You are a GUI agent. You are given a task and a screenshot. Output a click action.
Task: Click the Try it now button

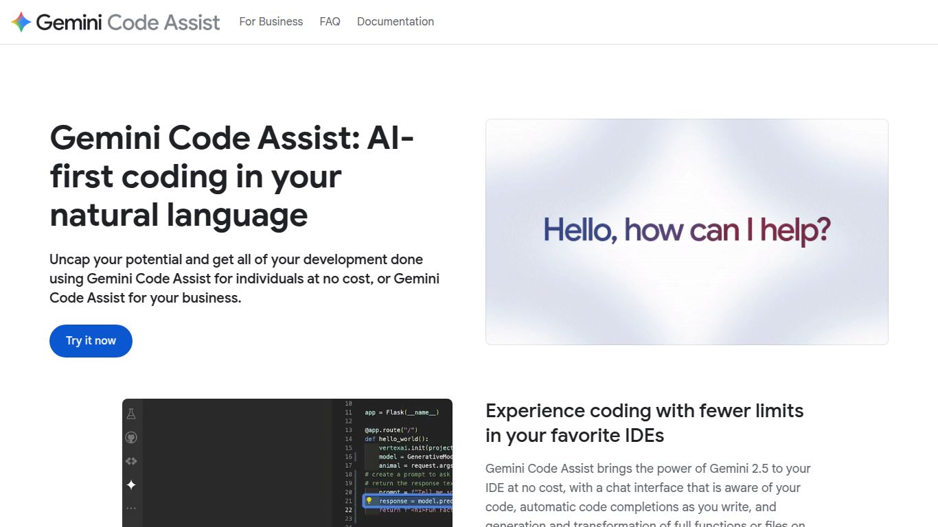[x=91, y=341]
